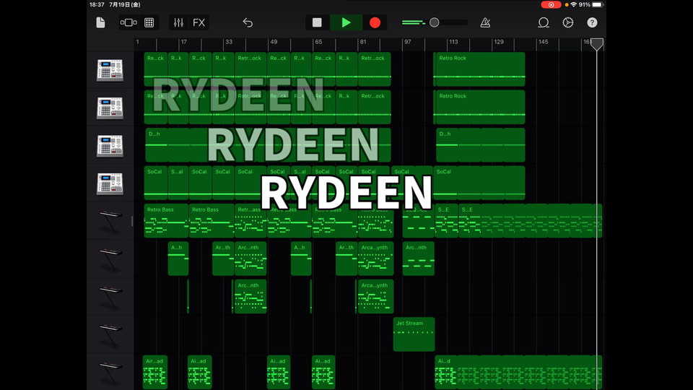This screenshot has height=390, width=693.
Task: Select second drum machine track icon
Action: 110,108
